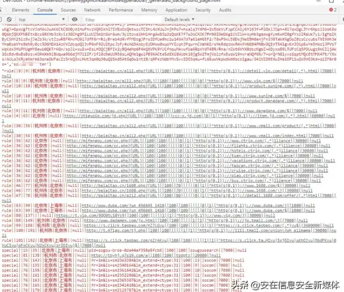Select the Console tab
The image size is (344, 292).
click(x=44, y=10)
